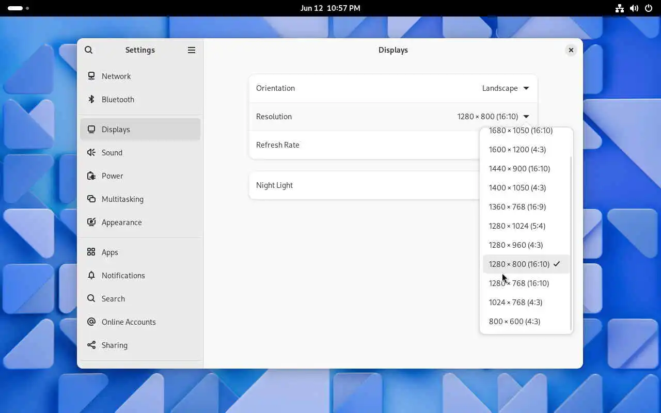Choose 1360 × 768 (16:9) resolution
This screenshot has height=413, width=661.
click(x=526, y=207)
